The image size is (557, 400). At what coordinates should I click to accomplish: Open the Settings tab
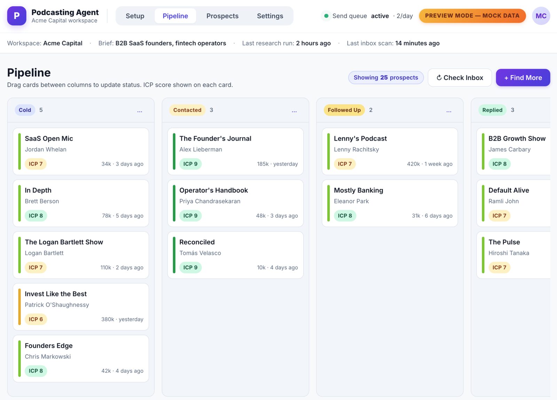point(270,16)
